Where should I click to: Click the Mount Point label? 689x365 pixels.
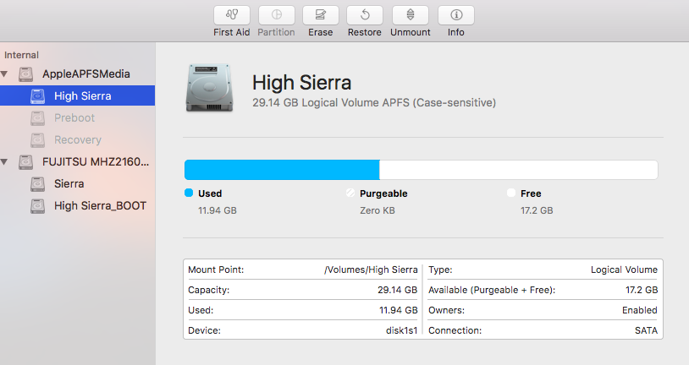(x=216, y=270)
